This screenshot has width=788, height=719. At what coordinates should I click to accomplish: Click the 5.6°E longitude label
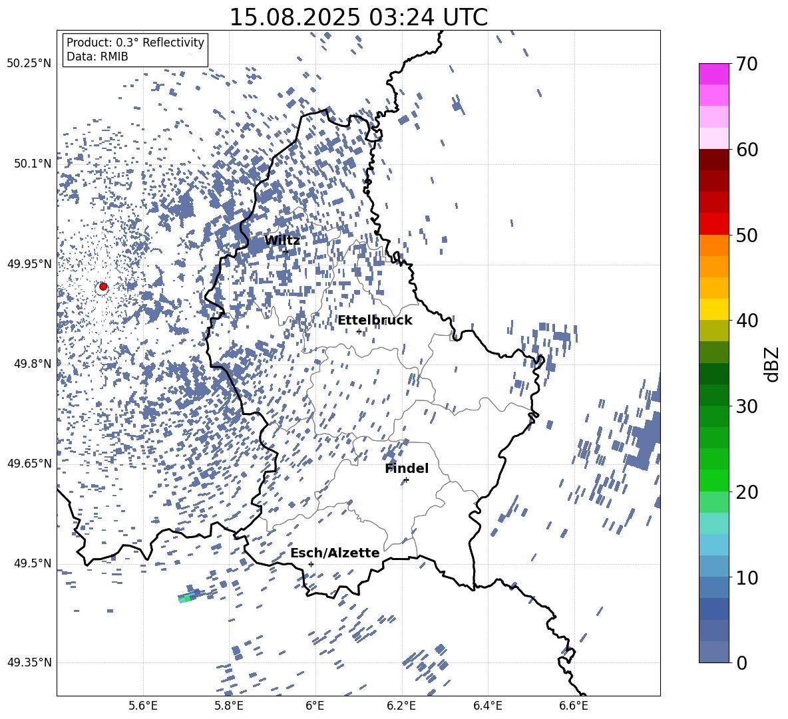click(142, 706)
